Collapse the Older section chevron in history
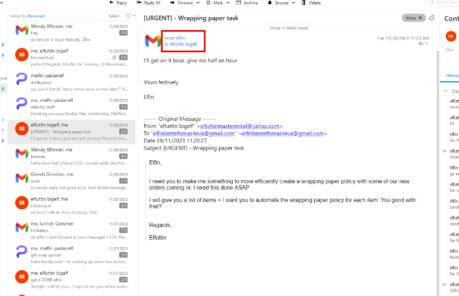The height and width of the screenshot is (296, 459). click(446, 91)
